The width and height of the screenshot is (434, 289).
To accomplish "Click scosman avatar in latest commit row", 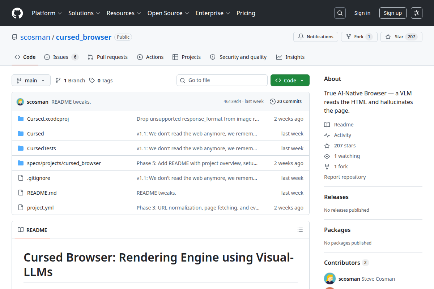I will pos(20,102).
